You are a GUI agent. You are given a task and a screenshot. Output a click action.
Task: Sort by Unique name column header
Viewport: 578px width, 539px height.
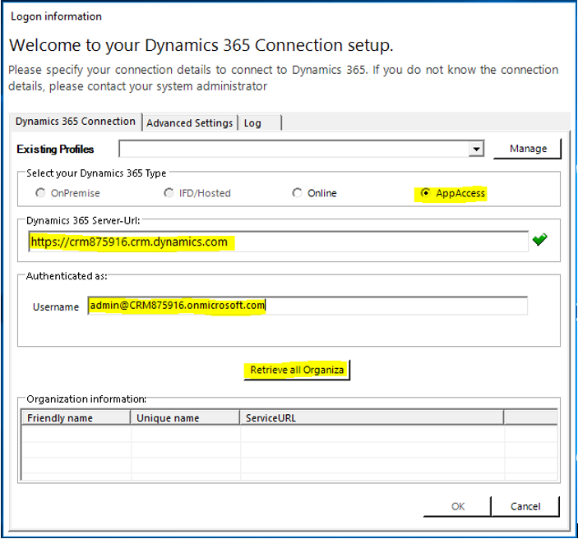(185, 417)
